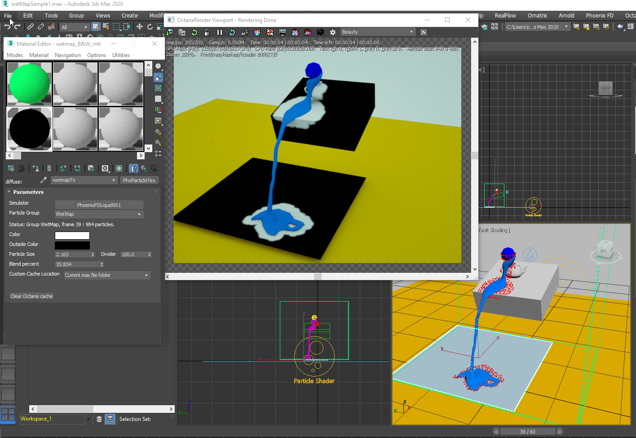Select the green material sample slot
The height and width of the screenshot is (438, 636).
click(29, 84)
